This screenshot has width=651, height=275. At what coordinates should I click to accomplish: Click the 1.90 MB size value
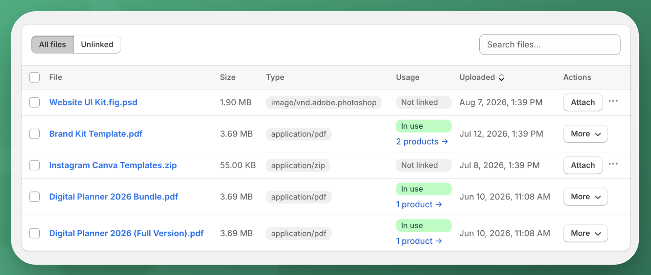pyautogui.click(x=235, y=102)
